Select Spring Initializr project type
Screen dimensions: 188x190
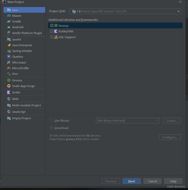tap(24, 51)
